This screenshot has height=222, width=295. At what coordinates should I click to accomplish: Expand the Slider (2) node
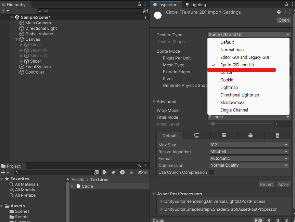(x=22, y=56)
